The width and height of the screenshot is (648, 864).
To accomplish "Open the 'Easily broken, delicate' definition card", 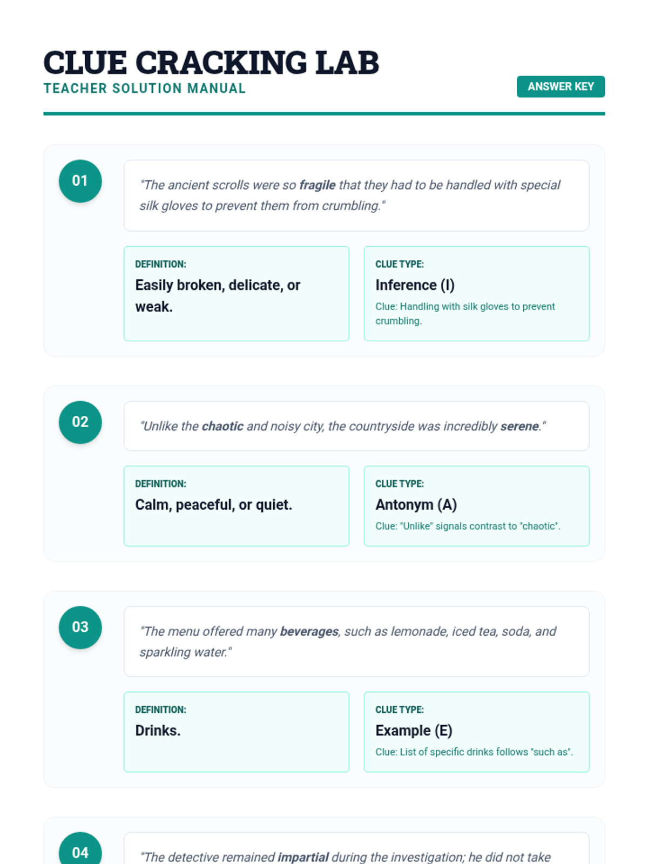I will pyautogui.click(x=237, y=294).
